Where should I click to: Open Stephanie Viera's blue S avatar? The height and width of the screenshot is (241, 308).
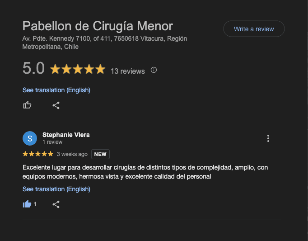pyautogui.click(x=30, y=138)
